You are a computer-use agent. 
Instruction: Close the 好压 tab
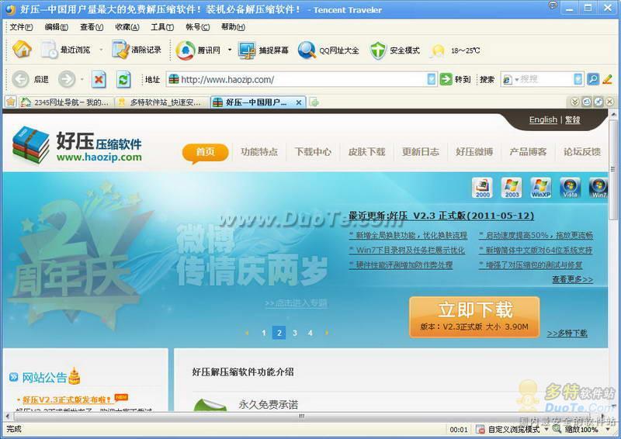point(299,102)
